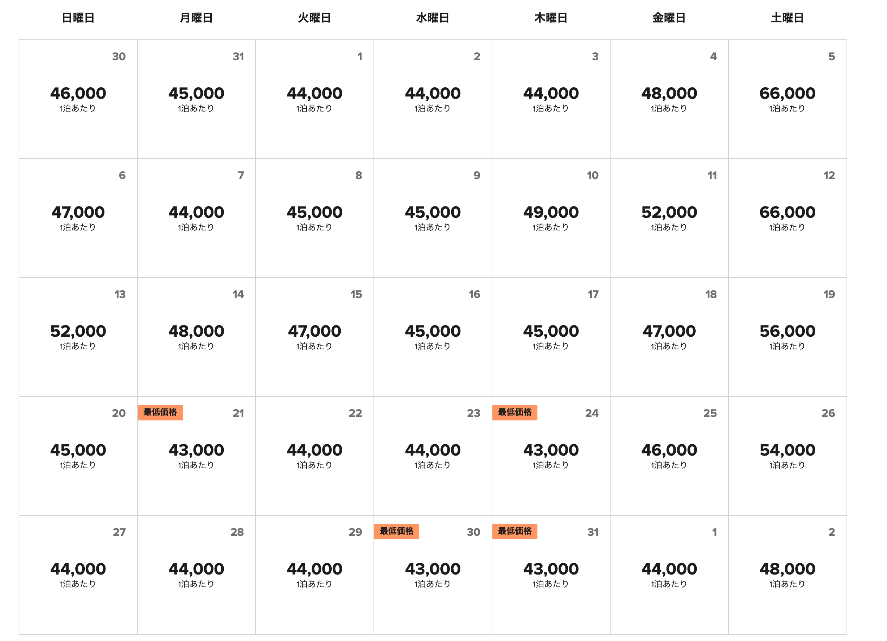Choose date 11 priced 52,000
This screenshot has width=887, height=641.
[x=669, y=218]
